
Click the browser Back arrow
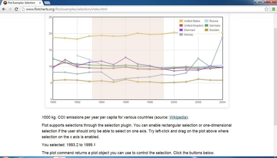click(4, 9)
